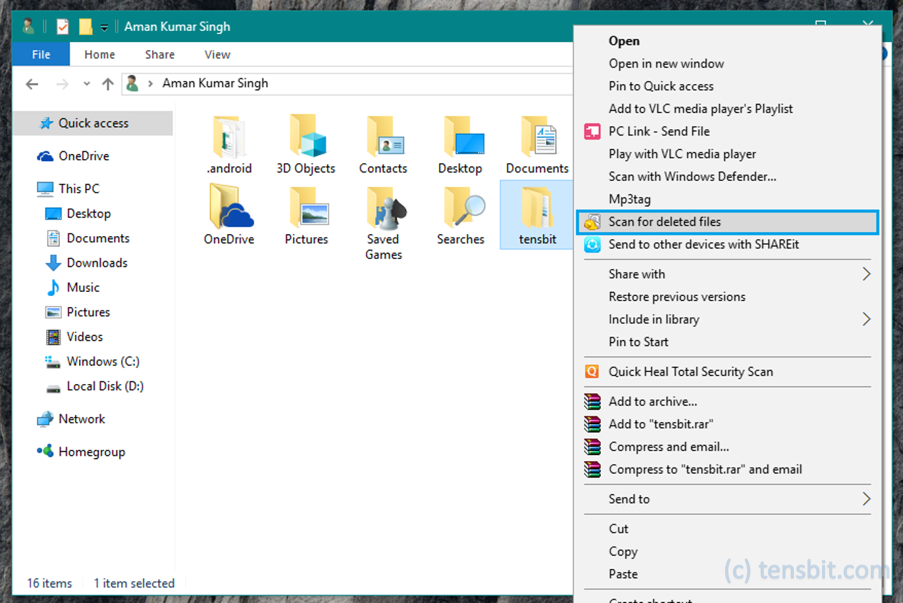Go up one folder level

click(108, 84)
